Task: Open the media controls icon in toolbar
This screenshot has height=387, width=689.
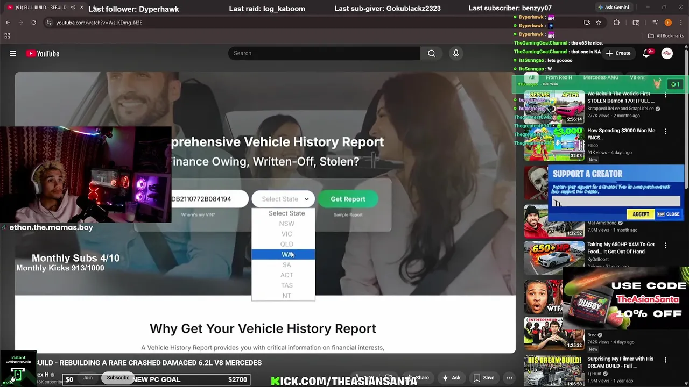Action: point(655,23)
